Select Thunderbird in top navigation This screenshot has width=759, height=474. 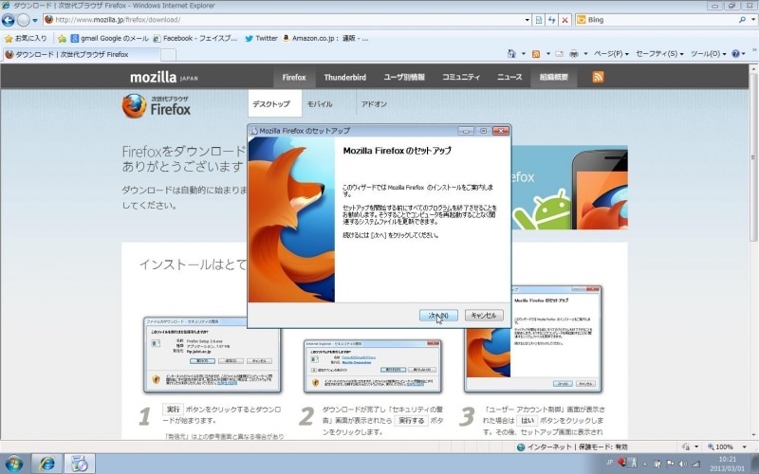[x=345, y=77]
